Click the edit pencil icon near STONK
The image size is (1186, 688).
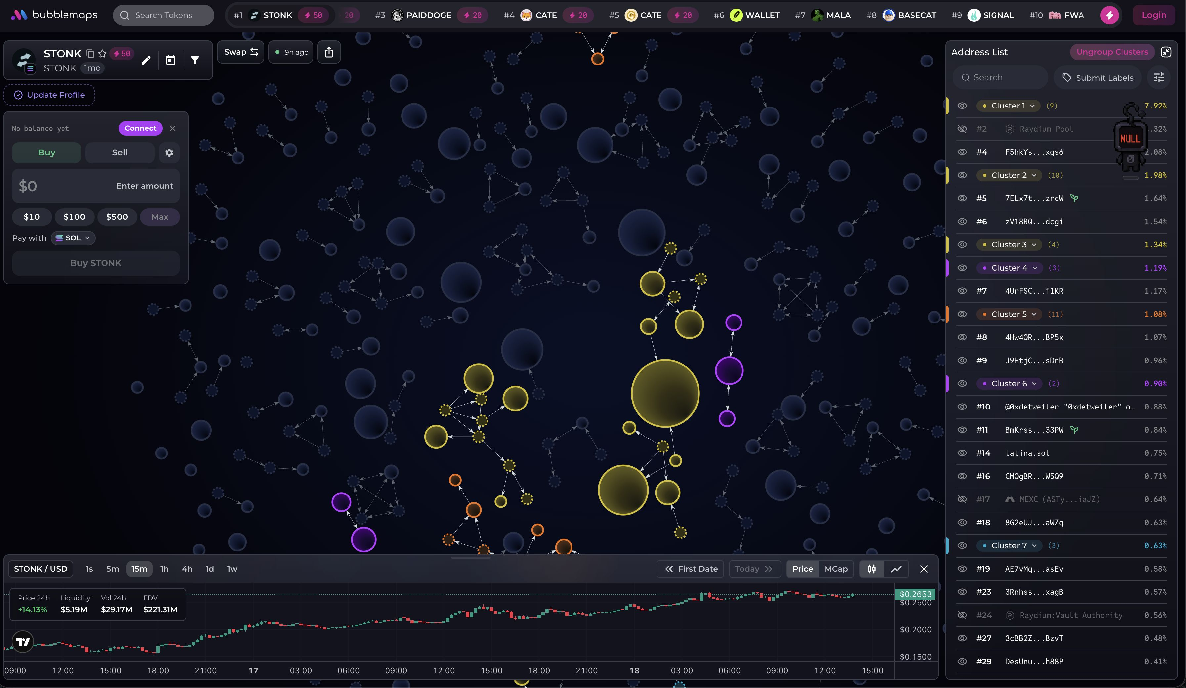[x=146, y=60]
